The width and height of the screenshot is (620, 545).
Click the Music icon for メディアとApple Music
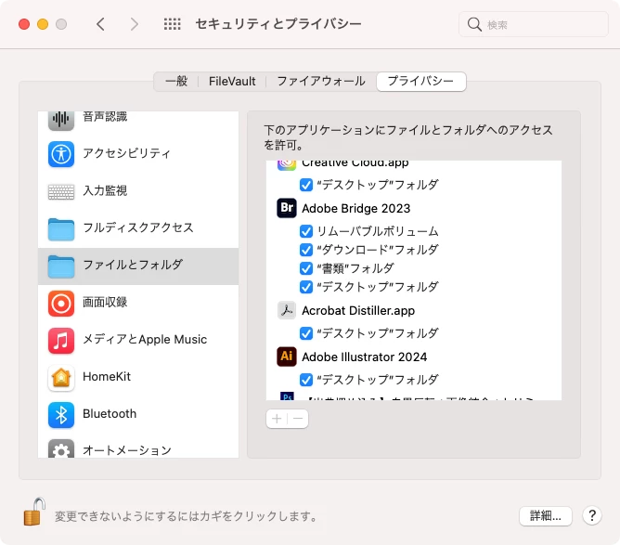point(61,341)
